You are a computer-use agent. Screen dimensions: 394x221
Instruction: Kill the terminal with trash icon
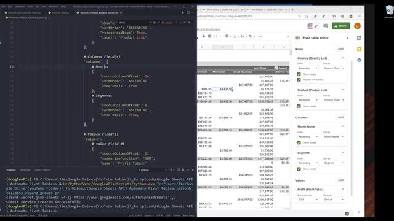[183, 170]
